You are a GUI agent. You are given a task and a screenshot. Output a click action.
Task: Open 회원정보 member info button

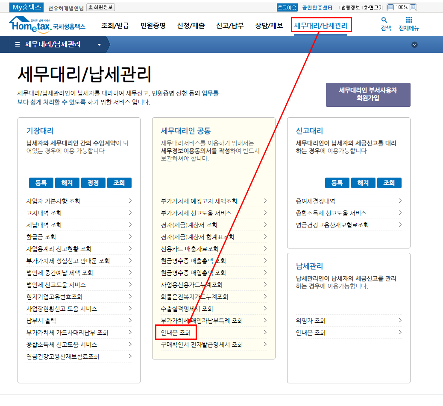[x=100, y=7]
